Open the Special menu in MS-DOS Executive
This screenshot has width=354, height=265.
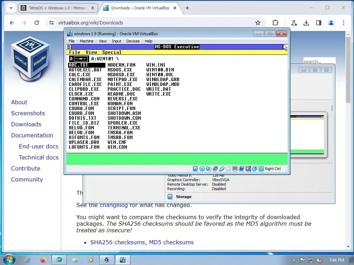112,52
